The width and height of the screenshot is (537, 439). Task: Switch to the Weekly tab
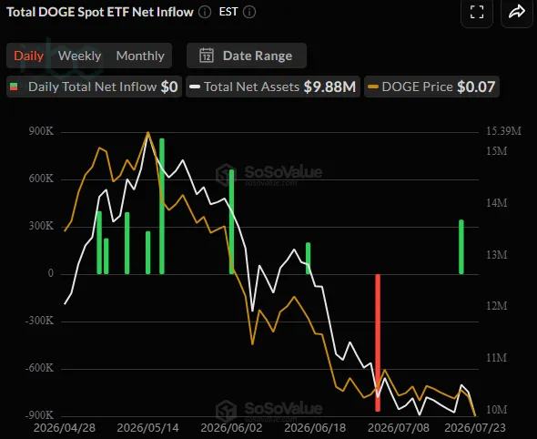[79, 56]
